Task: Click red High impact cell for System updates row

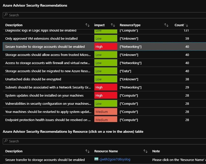Action: [x=106, y=95]
